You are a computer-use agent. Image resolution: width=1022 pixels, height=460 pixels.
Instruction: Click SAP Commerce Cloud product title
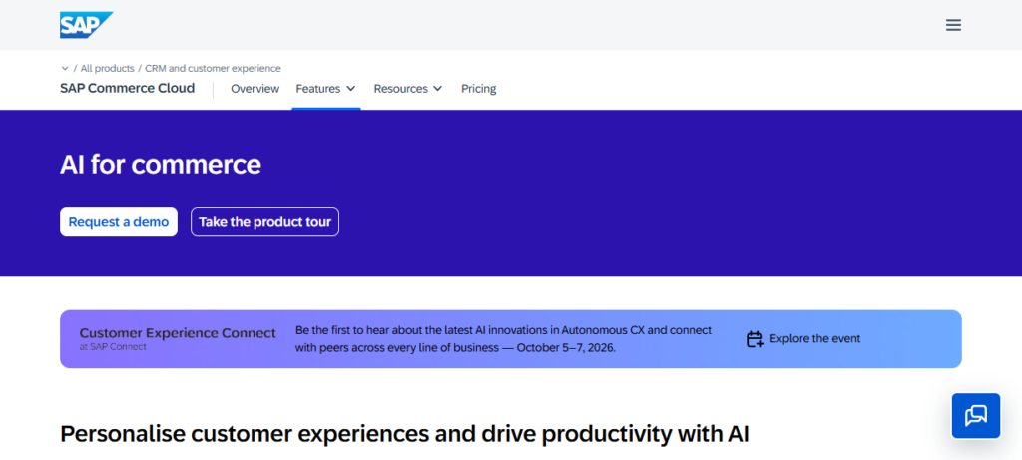pos(127,88)
